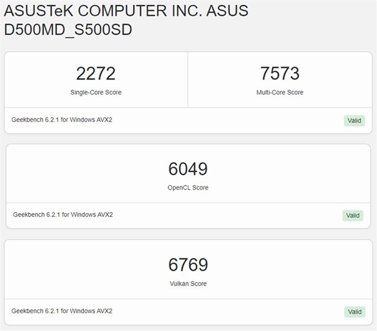
Task: Select the OpenCL score 6049
Action: 188,168
